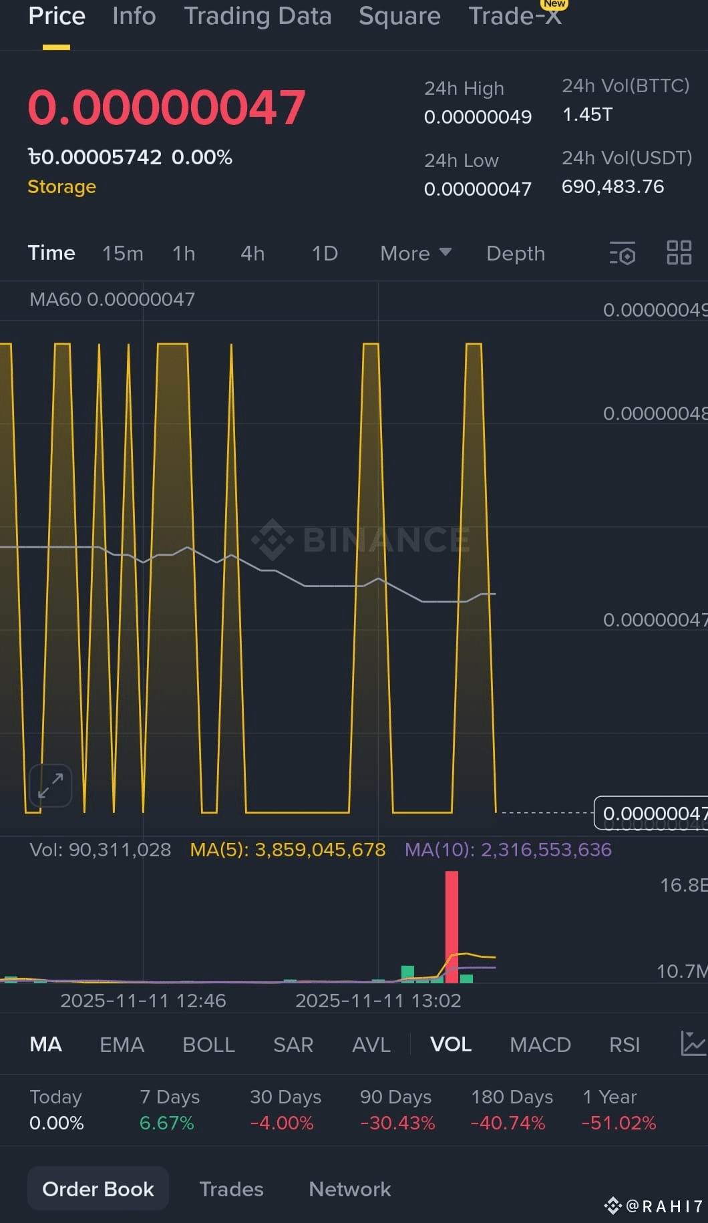Image resolution: width=708 pixels, height=1223 pixels.
Task: Tap the ৳0.00005742 converted price
Action: 95,157
